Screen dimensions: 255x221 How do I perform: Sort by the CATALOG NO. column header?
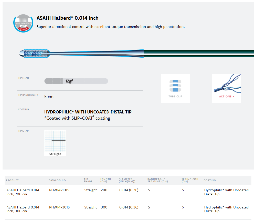(x=58, y=180)
